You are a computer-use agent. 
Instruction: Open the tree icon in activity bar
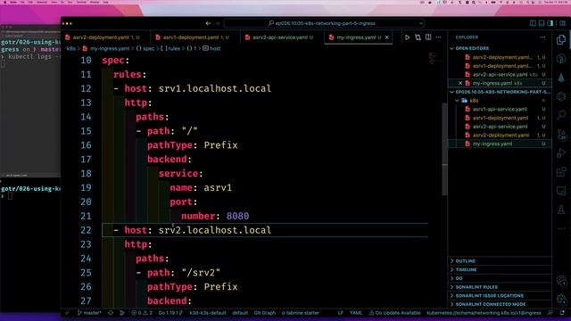[x=561, y=78]
